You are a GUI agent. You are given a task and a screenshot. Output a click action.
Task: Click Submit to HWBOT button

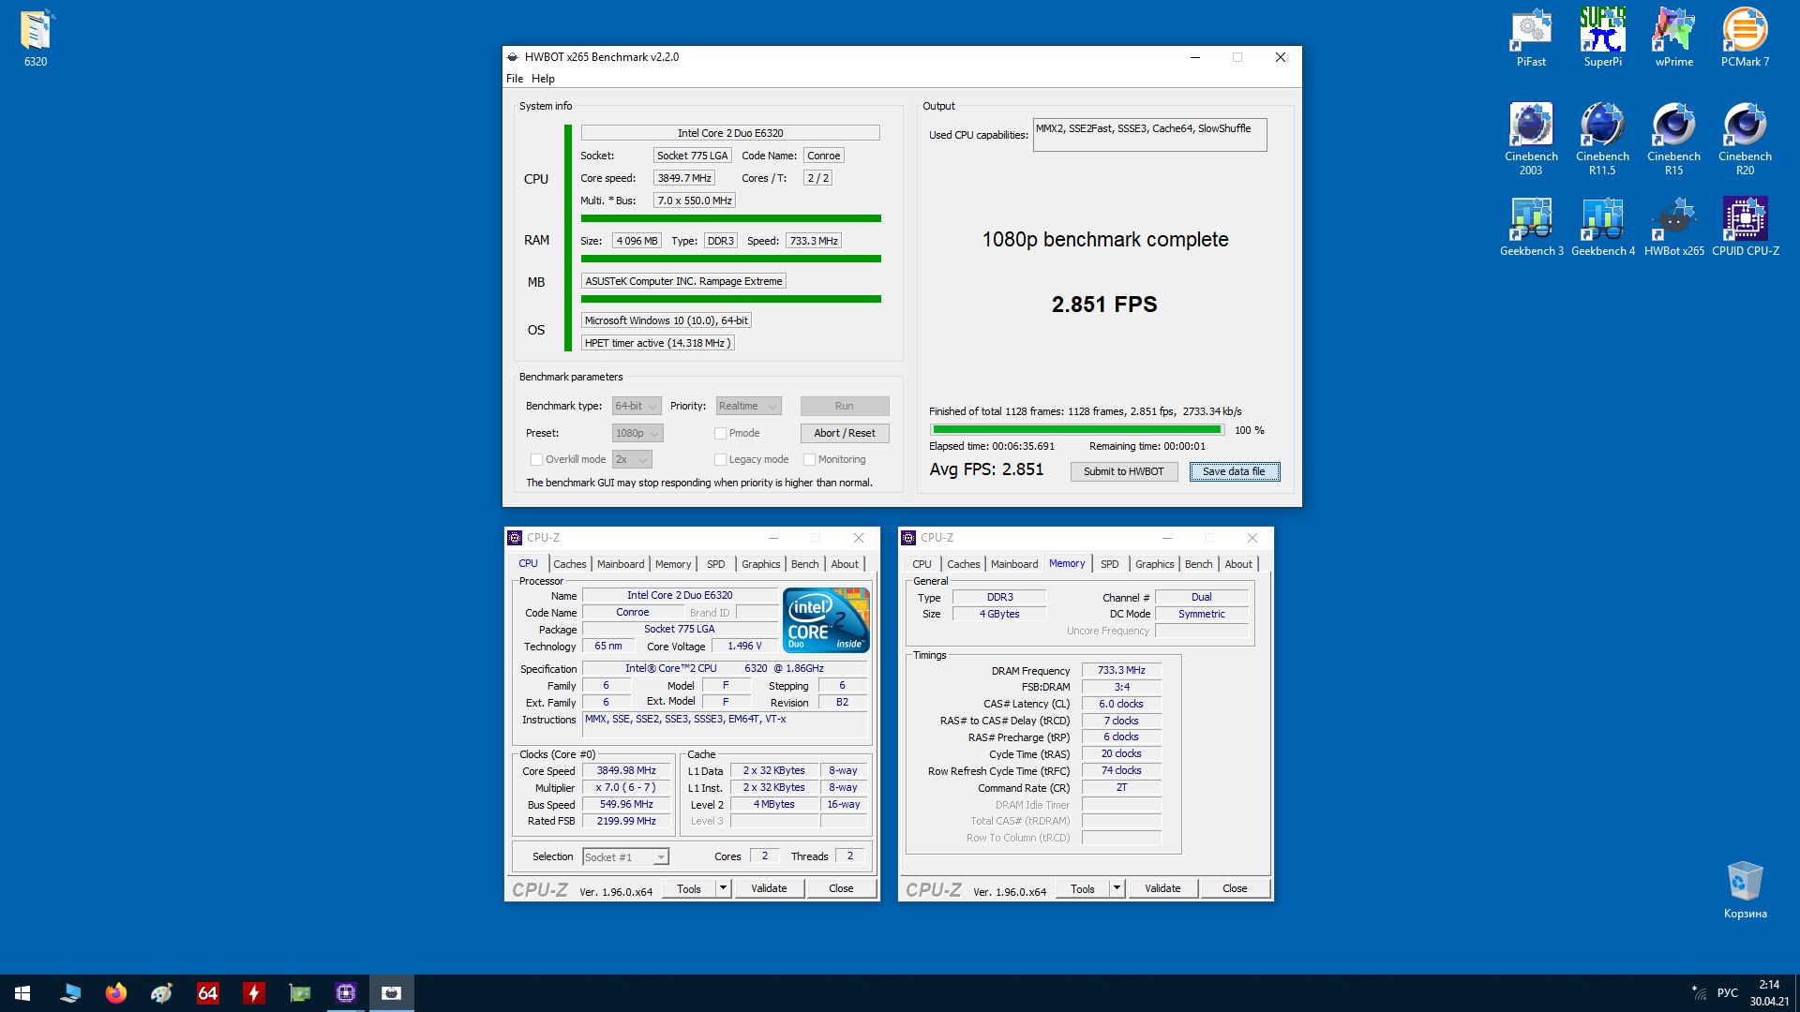(1123, 471)
